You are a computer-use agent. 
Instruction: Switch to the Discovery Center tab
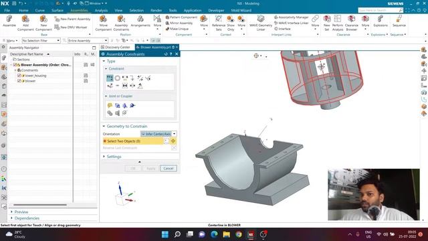coord(118,48)
